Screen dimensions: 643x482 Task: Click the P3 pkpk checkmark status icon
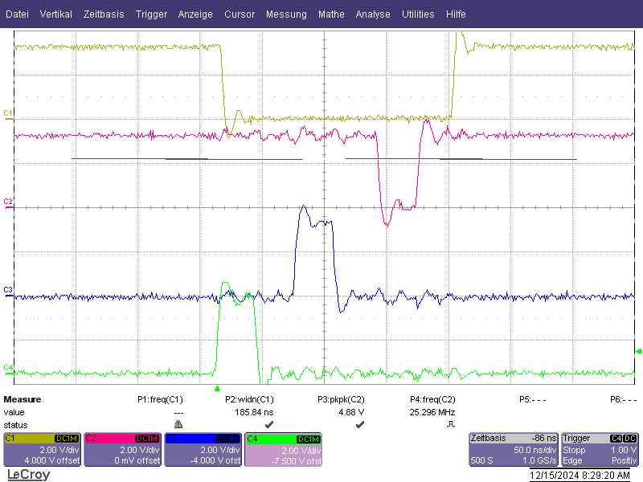point(359,424)
